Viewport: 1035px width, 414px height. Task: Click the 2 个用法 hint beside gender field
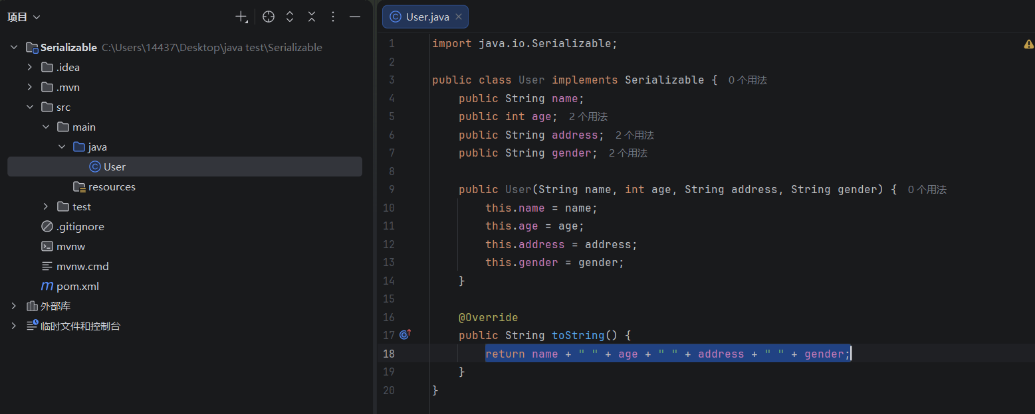(x=628, y=153)
